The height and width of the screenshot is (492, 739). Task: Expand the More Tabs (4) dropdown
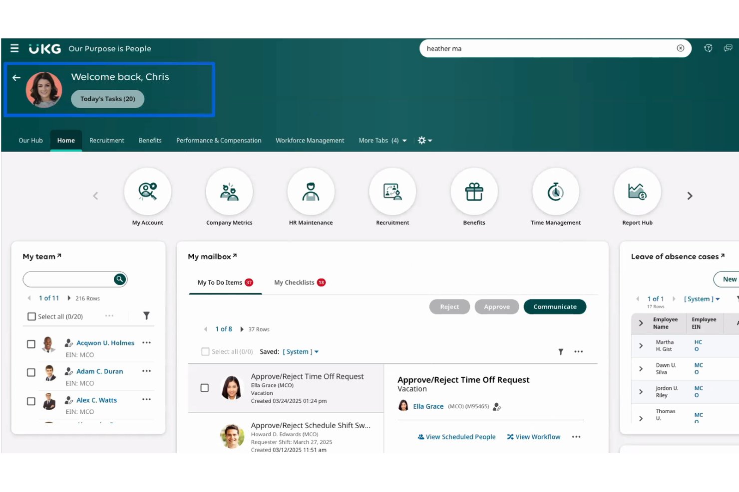pyautogui.click(x=382, y=141)
